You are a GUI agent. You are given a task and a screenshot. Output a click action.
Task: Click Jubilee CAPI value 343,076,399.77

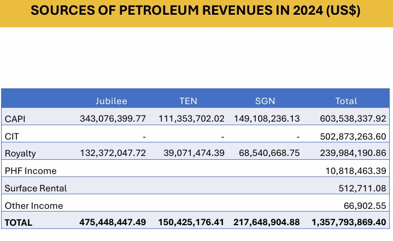click(113, 118)
